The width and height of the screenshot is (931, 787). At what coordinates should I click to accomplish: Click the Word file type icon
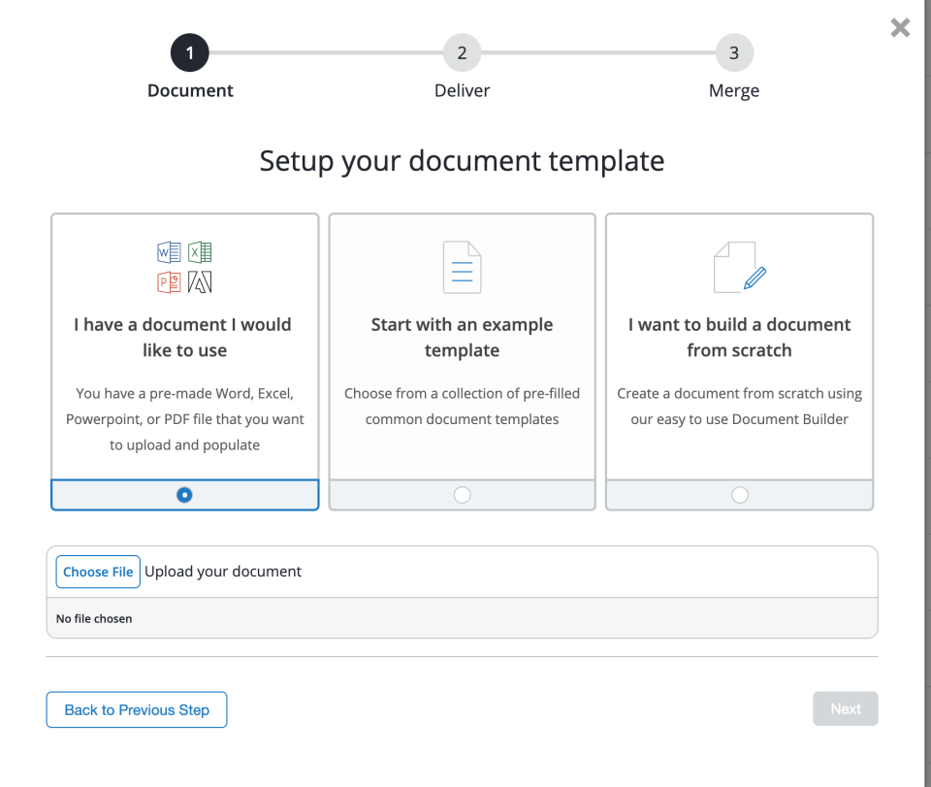point(168,251)
